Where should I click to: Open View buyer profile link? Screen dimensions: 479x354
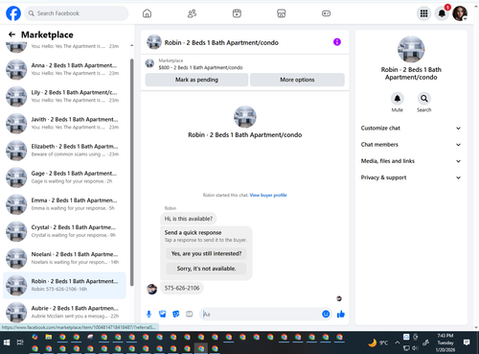[268, 195]
